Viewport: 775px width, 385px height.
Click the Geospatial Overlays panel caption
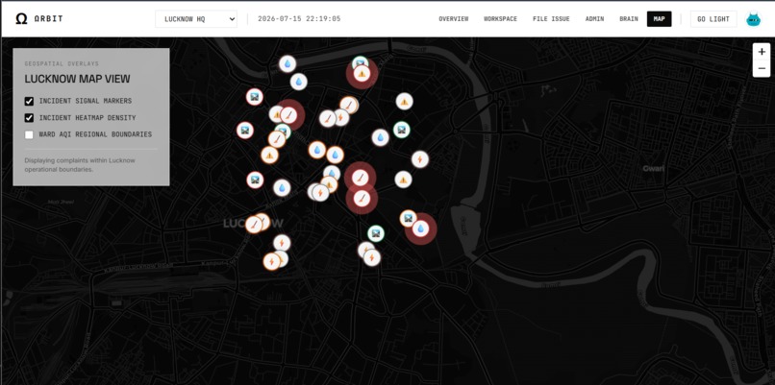(62, 63)
